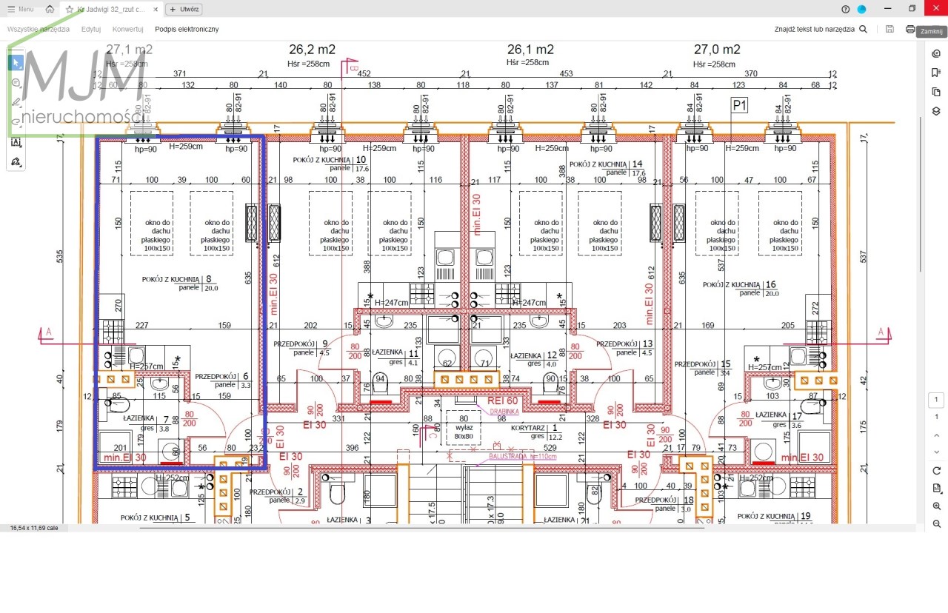Open the layers panel
The width and height of the screenshot is (948, 613).
[936, 111]
